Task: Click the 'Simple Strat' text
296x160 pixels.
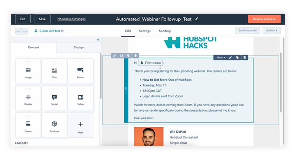Action: (178, 143)
